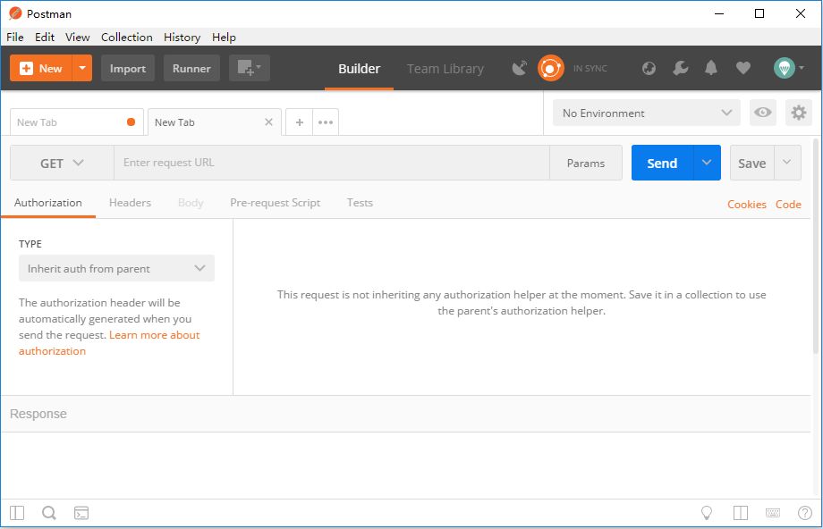
Task: Open the user avatar account menu
Action: point(788,68)
